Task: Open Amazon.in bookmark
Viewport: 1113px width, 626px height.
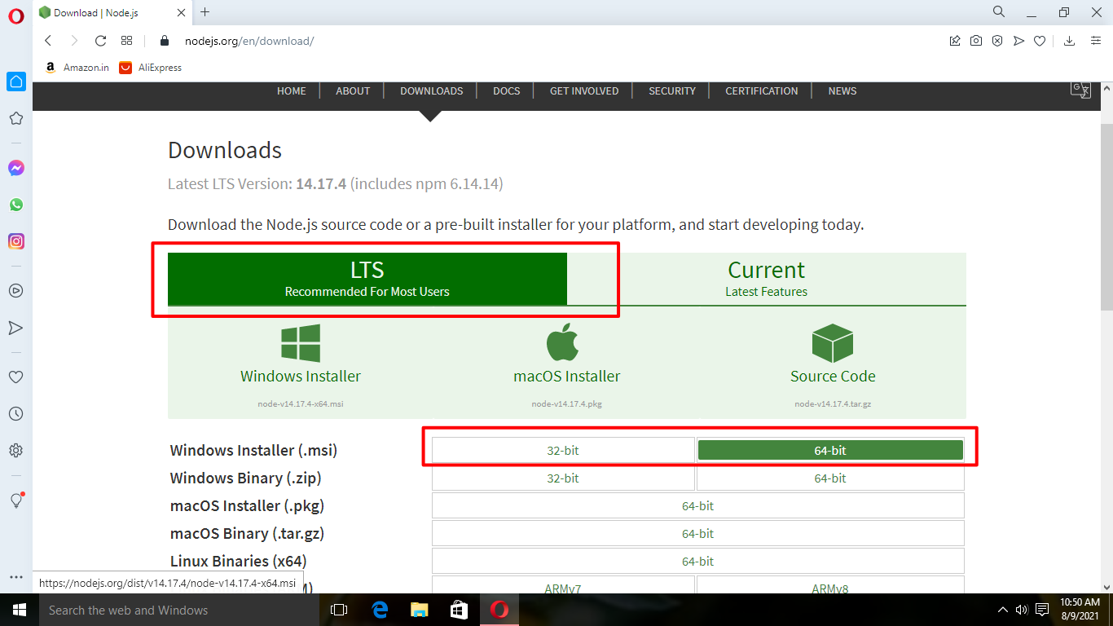Action: coord(77,68)
